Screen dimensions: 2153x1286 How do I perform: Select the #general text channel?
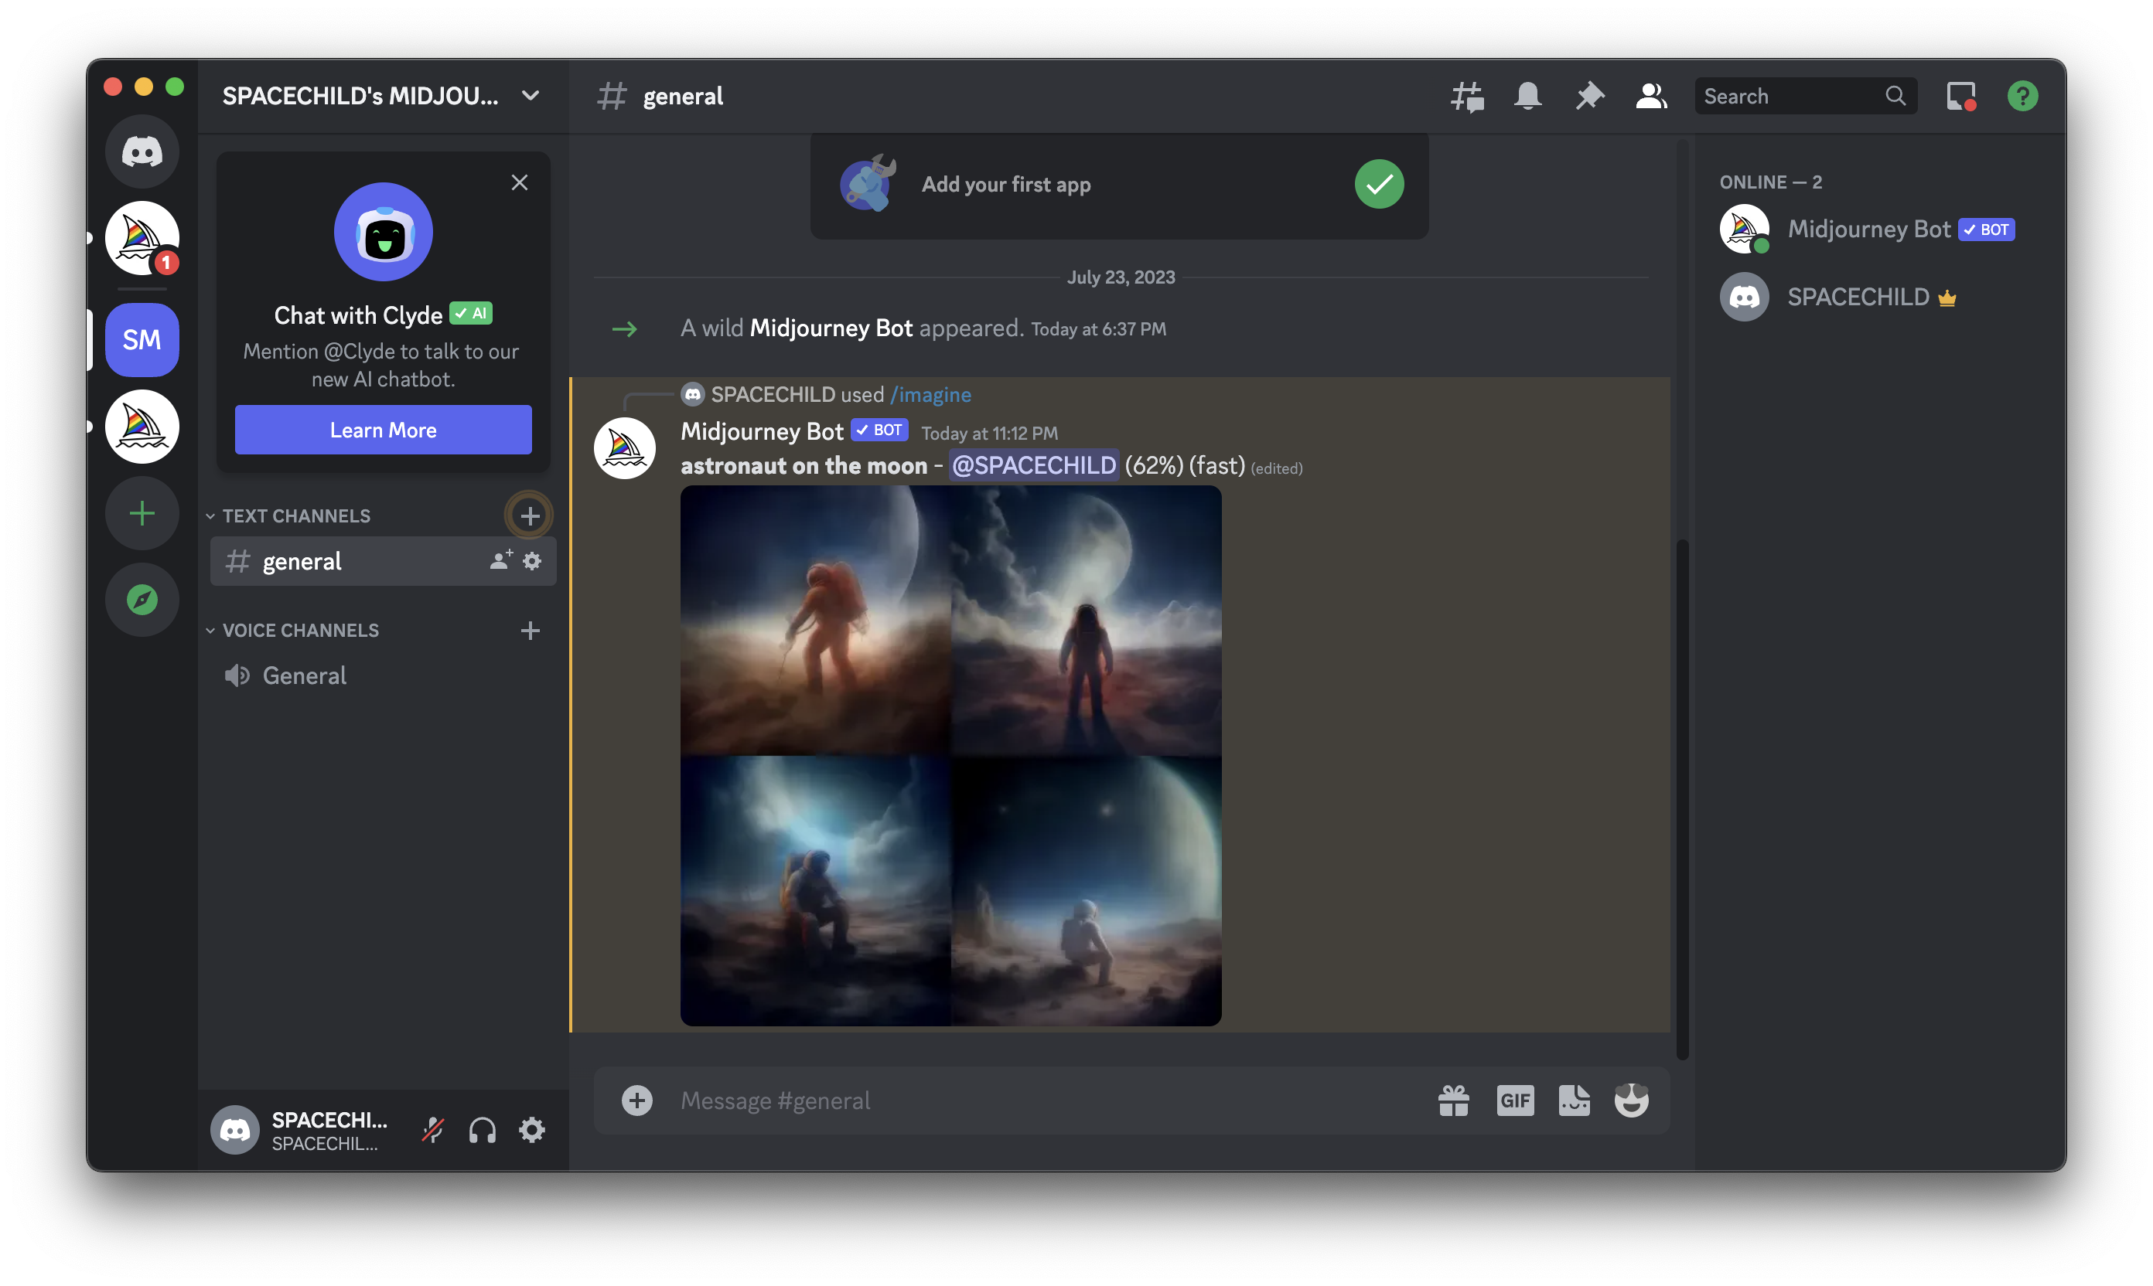click(302, 562)
